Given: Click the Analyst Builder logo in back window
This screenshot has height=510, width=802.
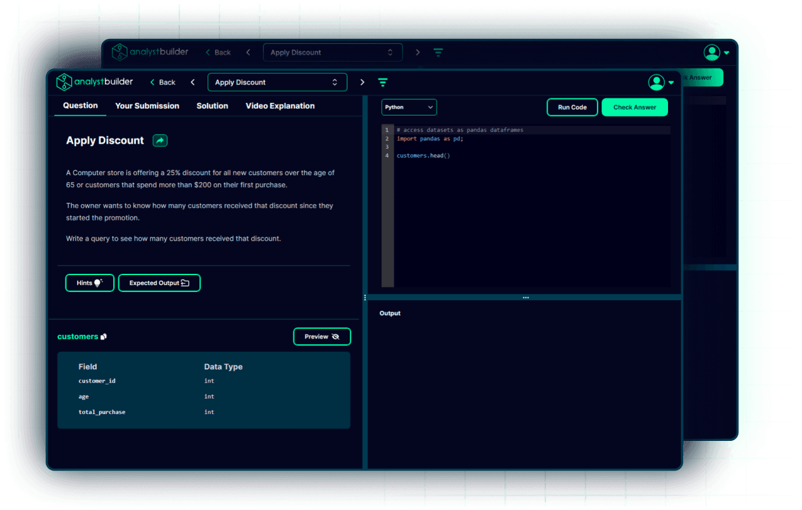Looking at the screenshot, I should point(150,52).
